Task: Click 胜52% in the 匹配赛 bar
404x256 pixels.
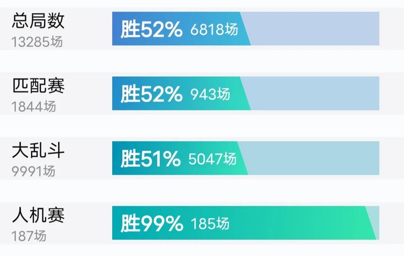Action: [151, 94]
